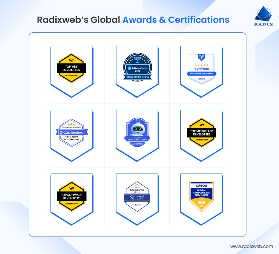Click the Radix pyramid logo
This screenshot has width=279, height=254.
click(263, 13)
